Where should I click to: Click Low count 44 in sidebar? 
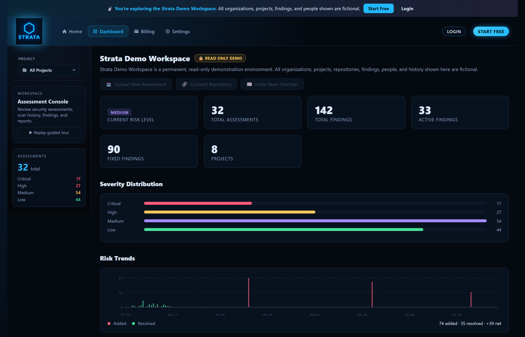point(78,200)
